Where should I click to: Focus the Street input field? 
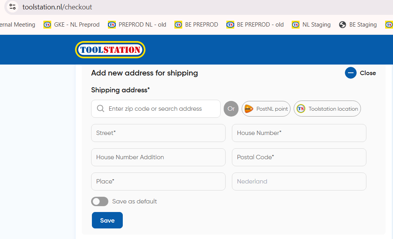coord(158,133)
